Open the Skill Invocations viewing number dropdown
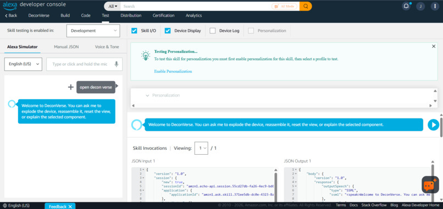Screen dimensions: 443x209 (201, 148)
